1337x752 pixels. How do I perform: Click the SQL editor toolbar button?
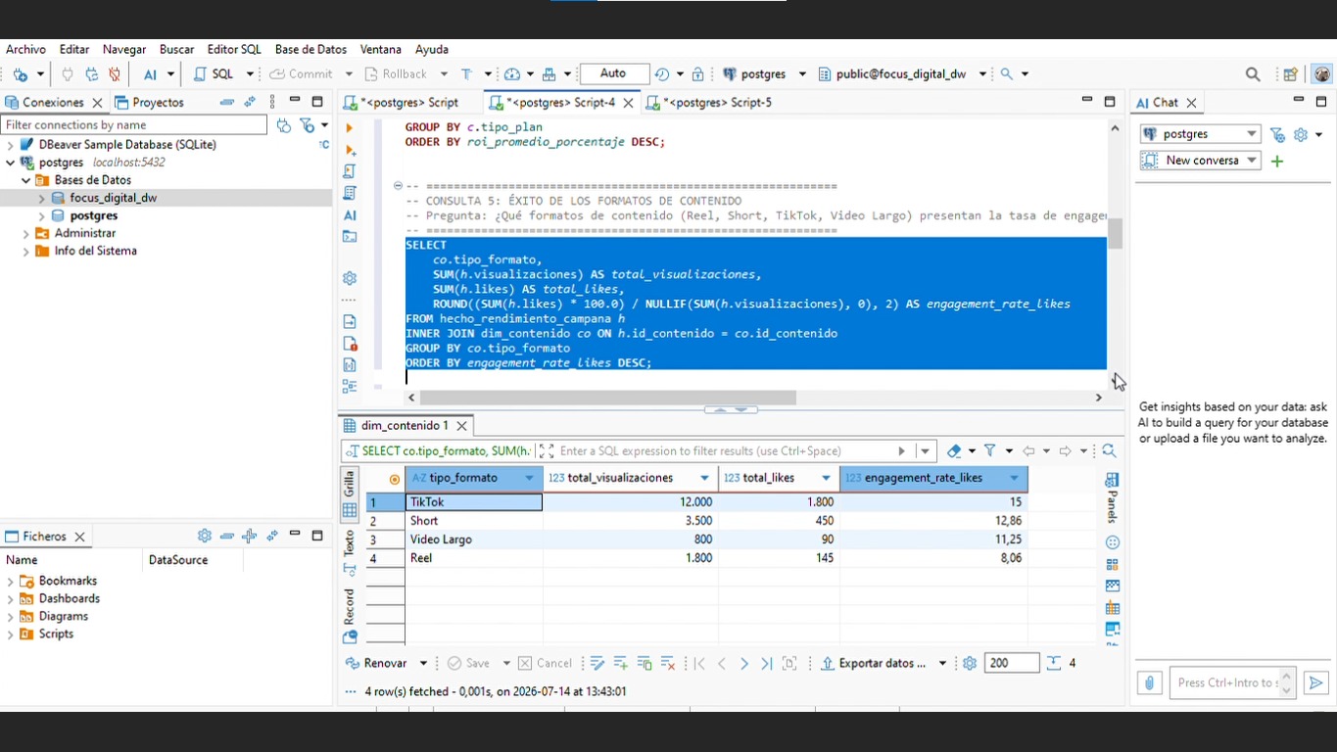pyautogui.click(x=215, y=74)
